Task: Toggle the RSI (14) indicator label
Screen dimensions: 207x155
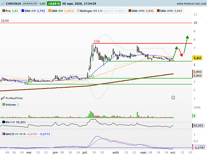Action: pyautogui.click(x=14, y=122)
